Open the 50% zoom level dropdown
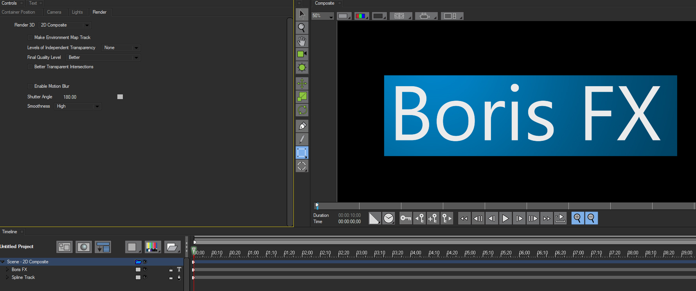 click(323, 16)
